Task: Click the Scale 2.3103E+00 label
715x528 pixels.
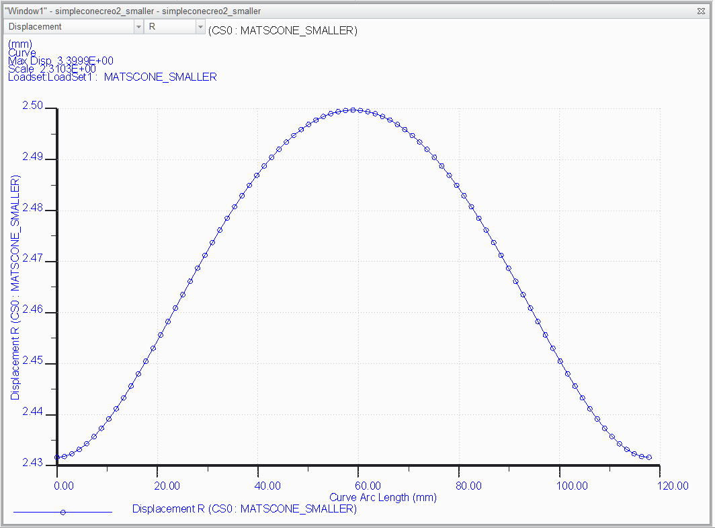Action: [x=52, y=69]
